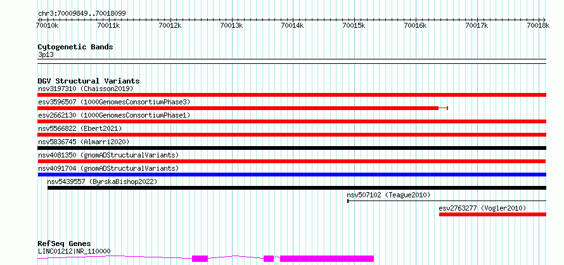This screenshot has height=265, width=564.
Task: Click the 70010k ruler tick label
Action: click(x=48, y=25)
